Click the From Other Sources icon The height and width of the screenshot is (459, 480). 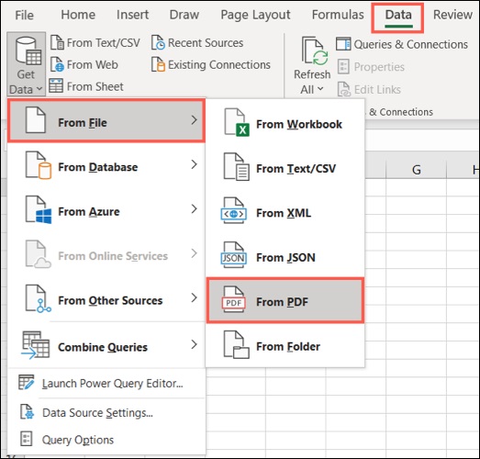pos(39,299)
